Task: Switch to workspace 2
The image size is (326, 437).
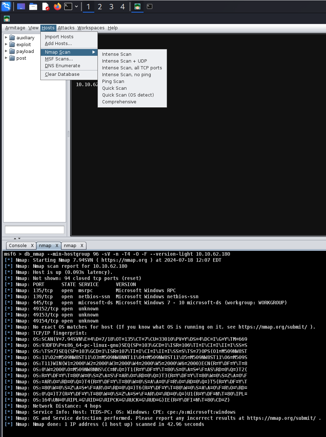Action: [100, 6]
